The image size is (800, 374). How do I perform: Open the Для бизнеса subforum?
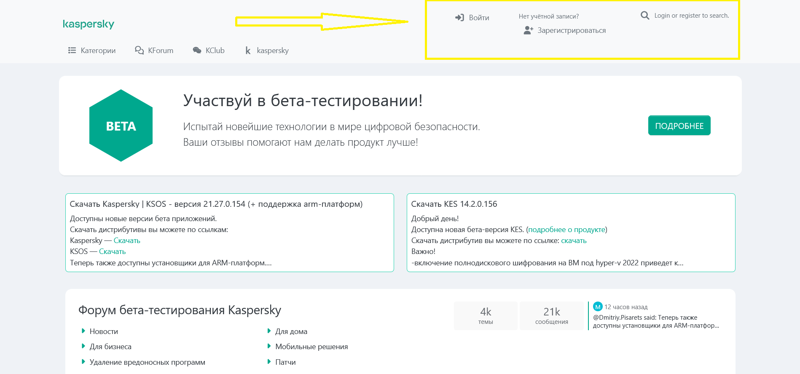[x=110, y=347]
